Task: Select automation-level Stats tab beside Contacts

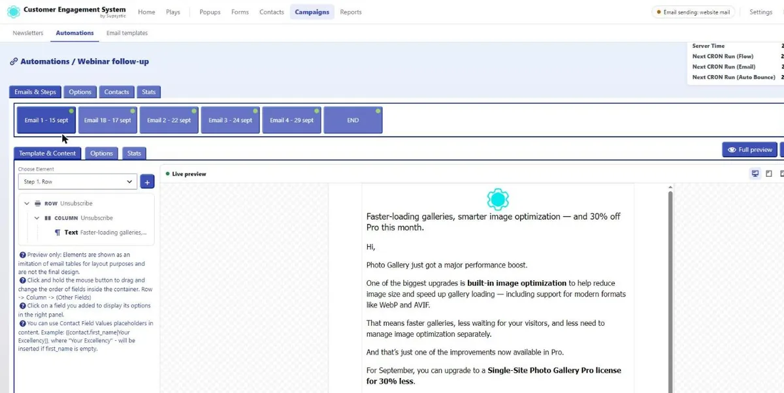Action: (149, 92)
